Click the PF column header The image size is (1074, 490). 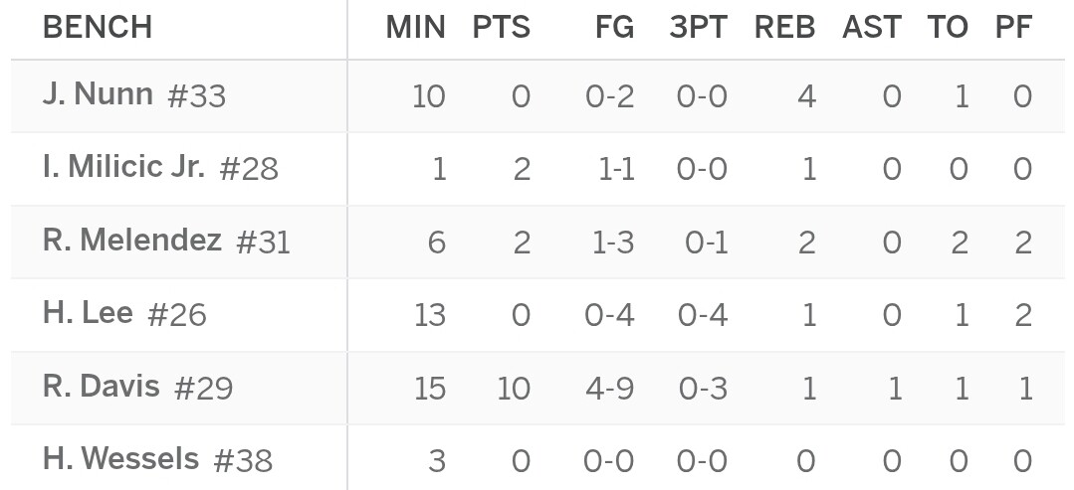1013,28
